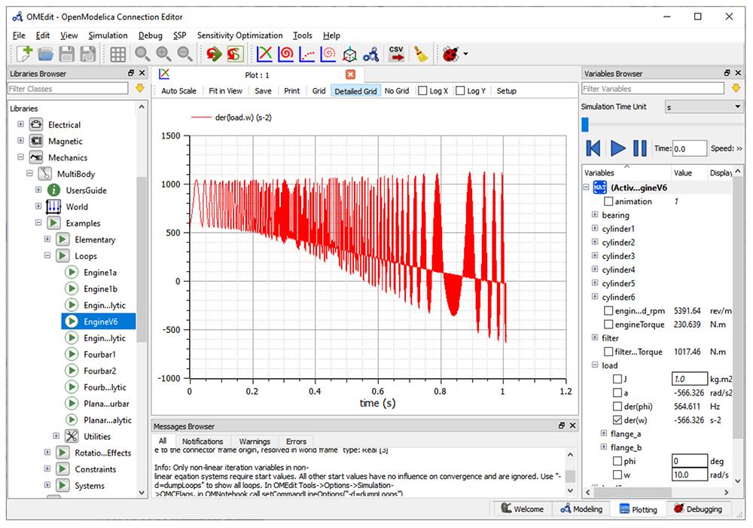
Task: Expand the Electrical library node
Action: [x=20, y=124]
